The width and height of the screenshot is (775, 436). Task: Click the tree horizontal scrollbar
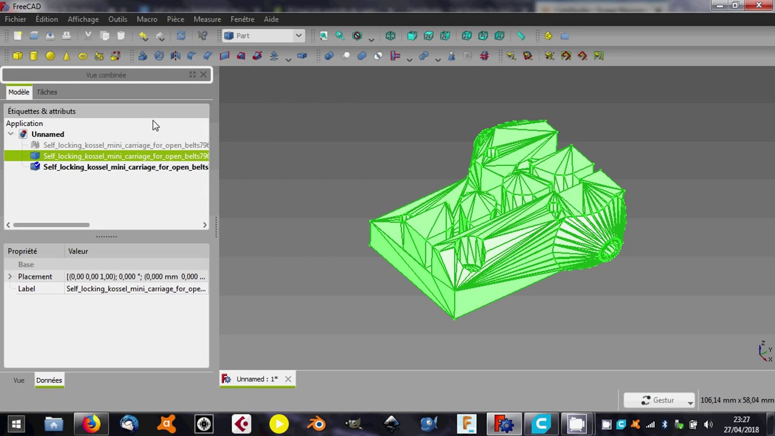(51, 225)
